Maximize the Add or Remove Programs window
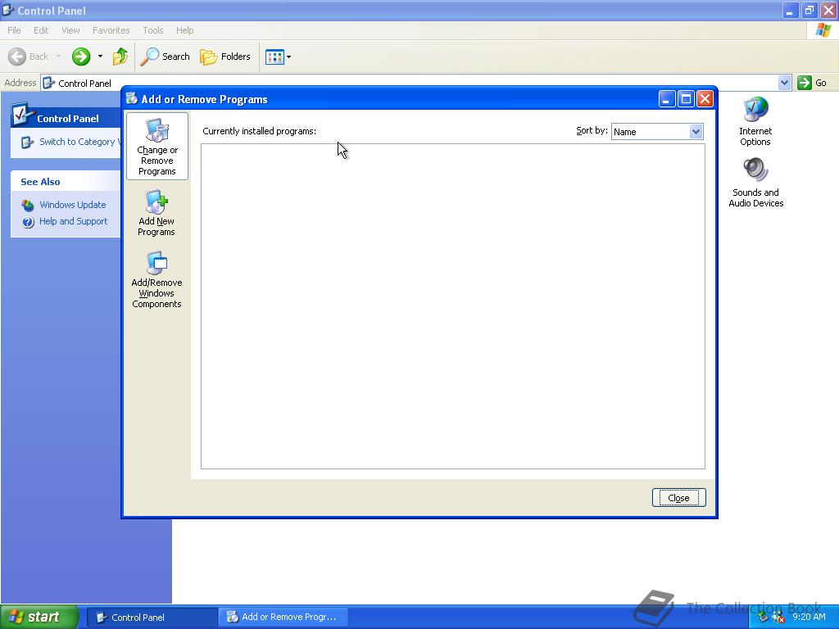Viewport: 839px width, 629px height. [686, 99]
